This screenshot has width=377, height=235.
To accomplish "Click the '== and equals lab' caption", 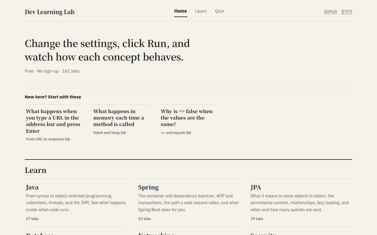I will tap(176, 133).
